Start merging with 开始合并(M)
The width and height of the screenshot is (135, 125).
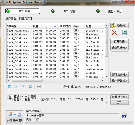(15, 117)
